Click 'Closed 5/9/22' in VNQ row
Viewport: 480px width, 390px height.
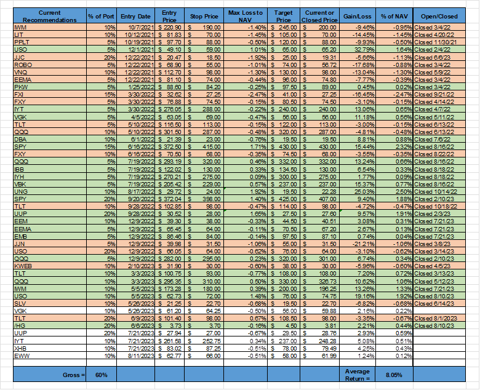[x=439, y=72]
